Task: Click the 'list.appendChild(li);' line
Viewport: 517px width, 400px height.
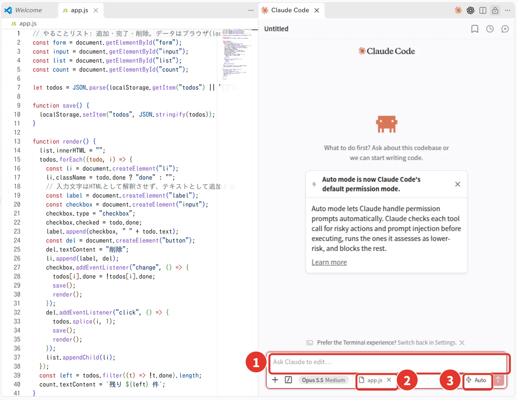Action: (81, 357)
